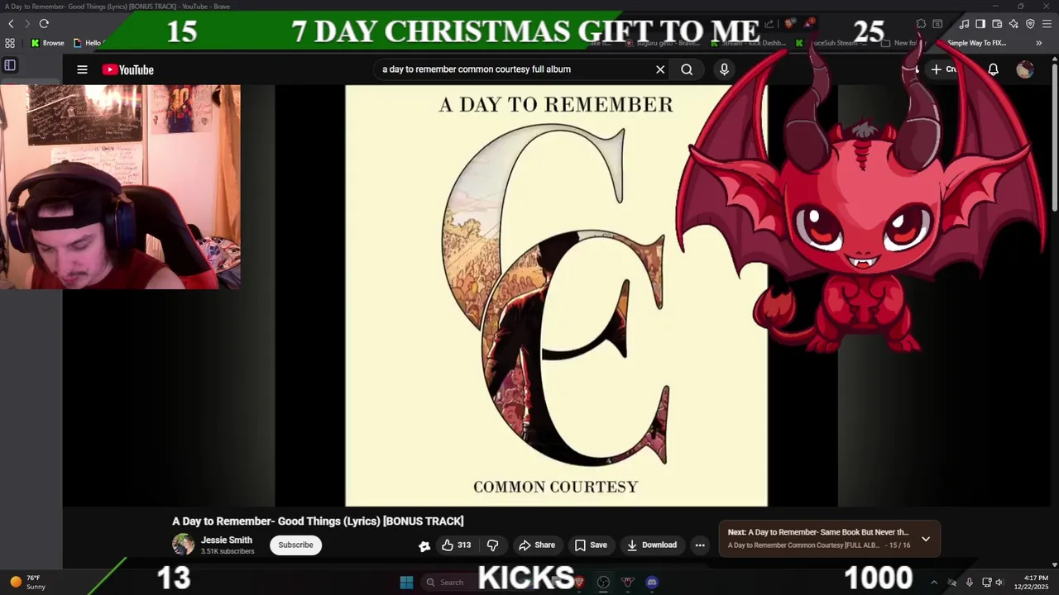Open the three-dot more actions menu

(x=700, y=545)
